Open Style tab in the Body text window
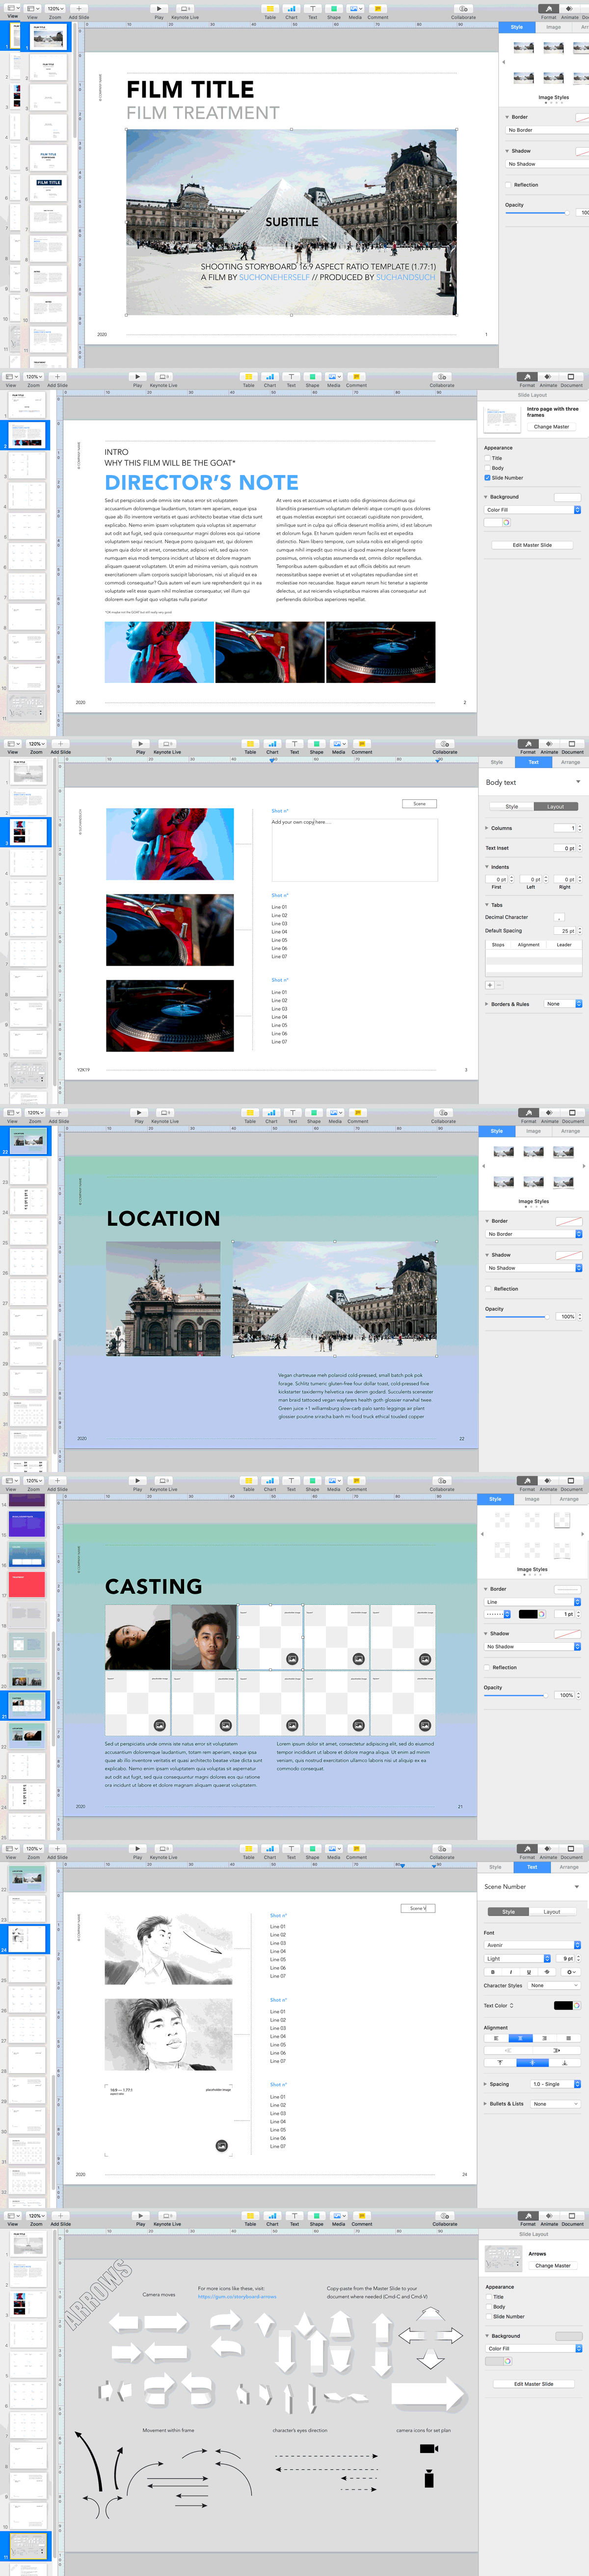Viewport: 589px width, 2576px height. click(497, 762)
